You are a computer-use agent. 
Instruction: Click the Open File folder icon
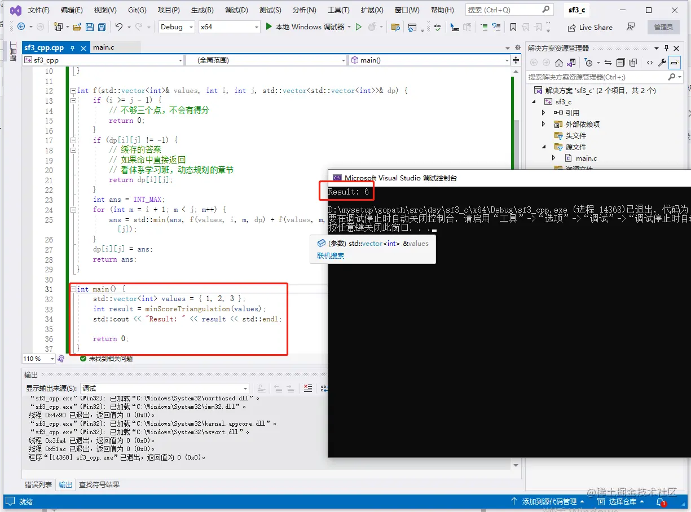(76, 27)
